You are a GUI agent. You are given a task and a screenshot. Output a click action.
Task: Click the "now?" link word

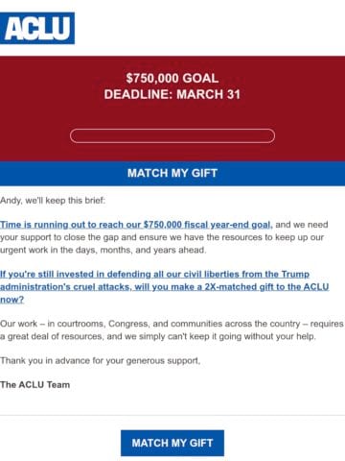click(x=11, y=300)
